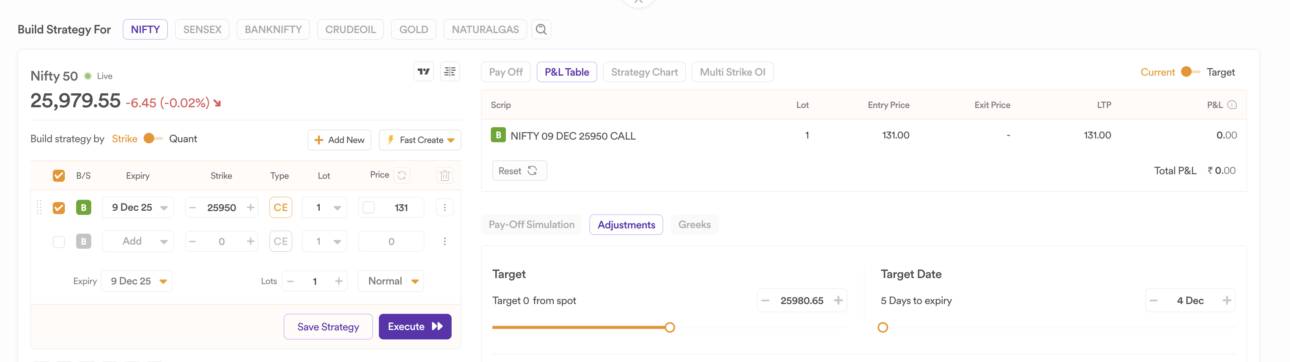Screen dimensions: 1290x362
Task: Click the Target spot slider handle
Action: click(670, 327)
